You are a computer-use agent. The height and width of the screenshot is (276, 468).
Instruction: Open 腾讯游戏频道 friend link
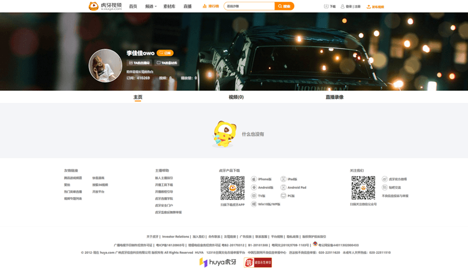pos(73,178)
